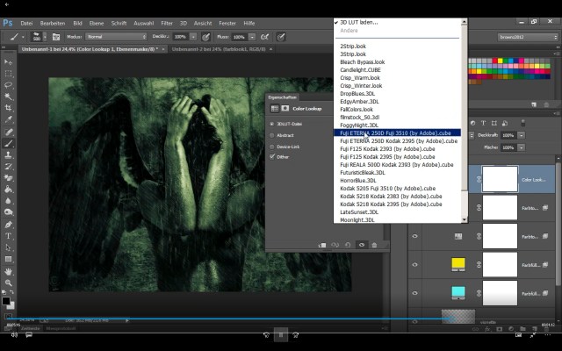Screen dimensions: 562x351
Task: Open the Fluss flow dropdown arrow
Action: [251, 37]
